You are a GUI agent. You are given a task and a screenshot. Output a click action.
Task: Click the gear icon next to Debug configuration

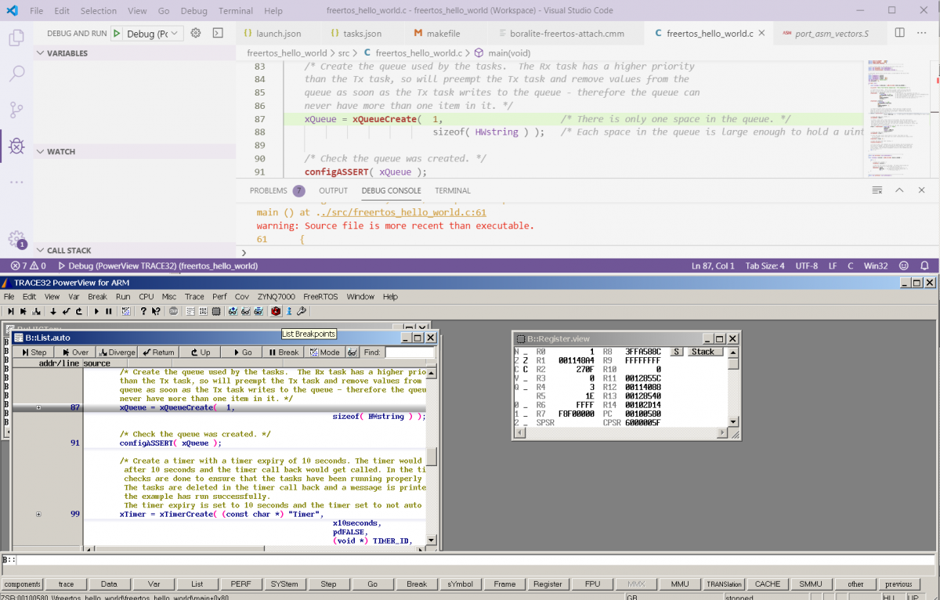[x=196, y=33]
